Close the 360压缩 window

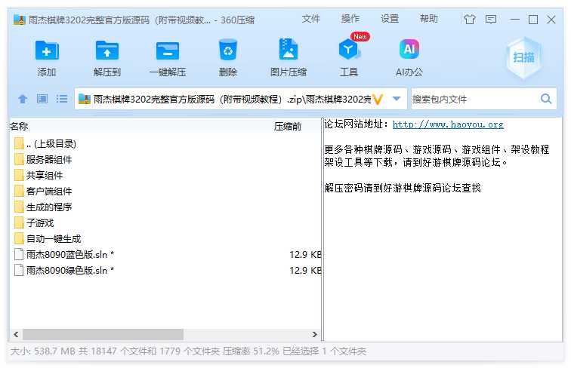pyautogui.click(x=551, y=20)
